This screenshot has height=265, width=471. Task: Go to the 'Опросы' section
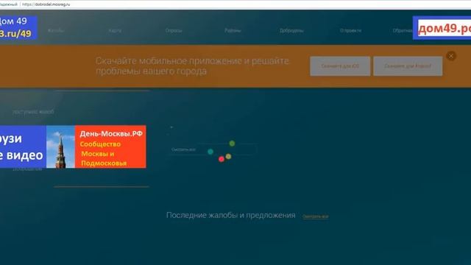(x=174, y=31)
